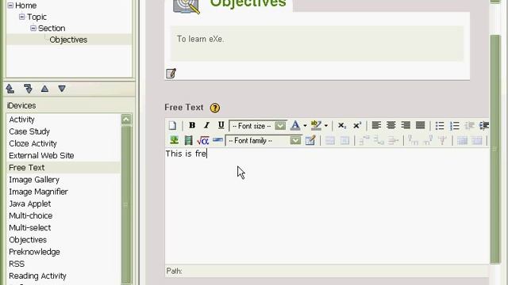Select Section in the outline tree
The height and width of the screenshot is (285, 508).
[52, 28]
